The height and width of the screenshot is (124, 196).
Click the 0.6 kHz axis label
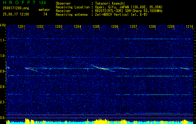coord(2,118)
